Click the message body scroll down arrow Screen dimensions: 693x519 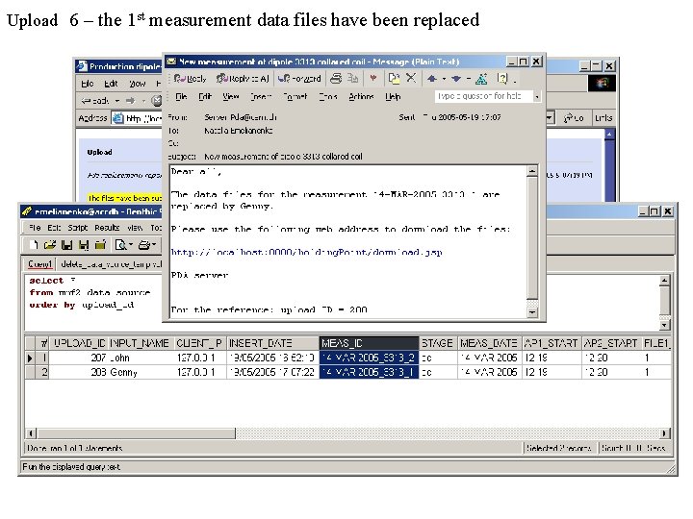coord(532,312)
